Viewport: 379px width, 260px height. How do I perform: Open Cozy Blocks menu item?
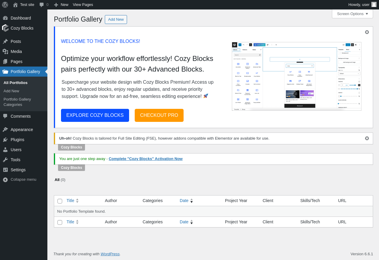point(24,28)
